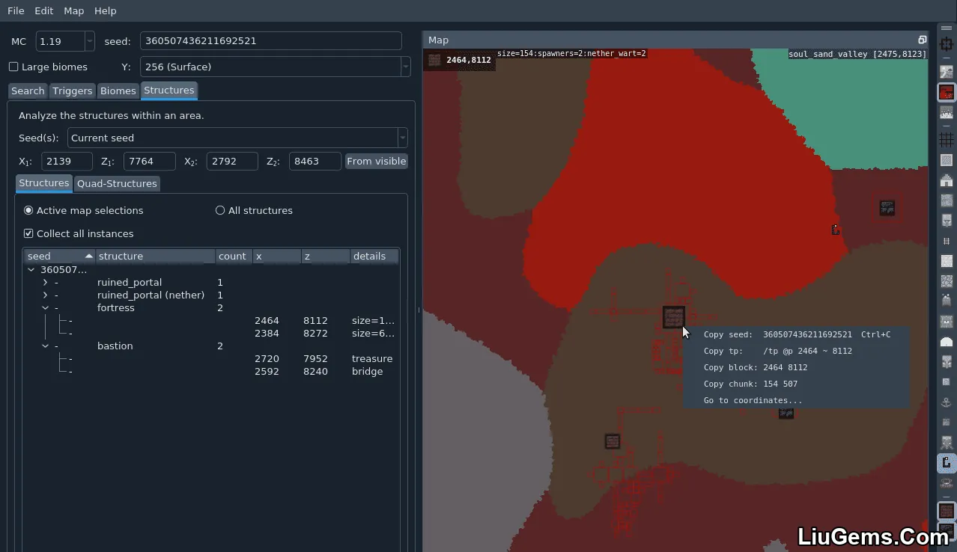The height and width of the screenshot is (552, 957).
Task: Select the bastion row with details bridge
Action: [x=211, y=371]
